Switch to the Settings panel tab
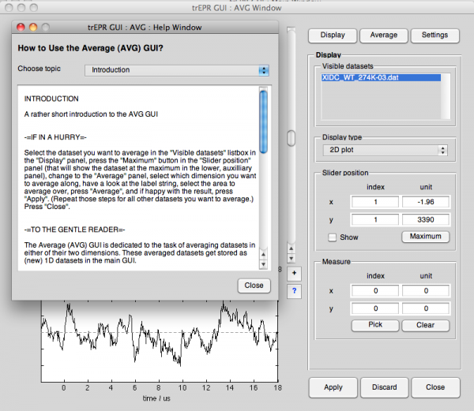Viewport: 474px width, 411px height. (x=434, y=35)
